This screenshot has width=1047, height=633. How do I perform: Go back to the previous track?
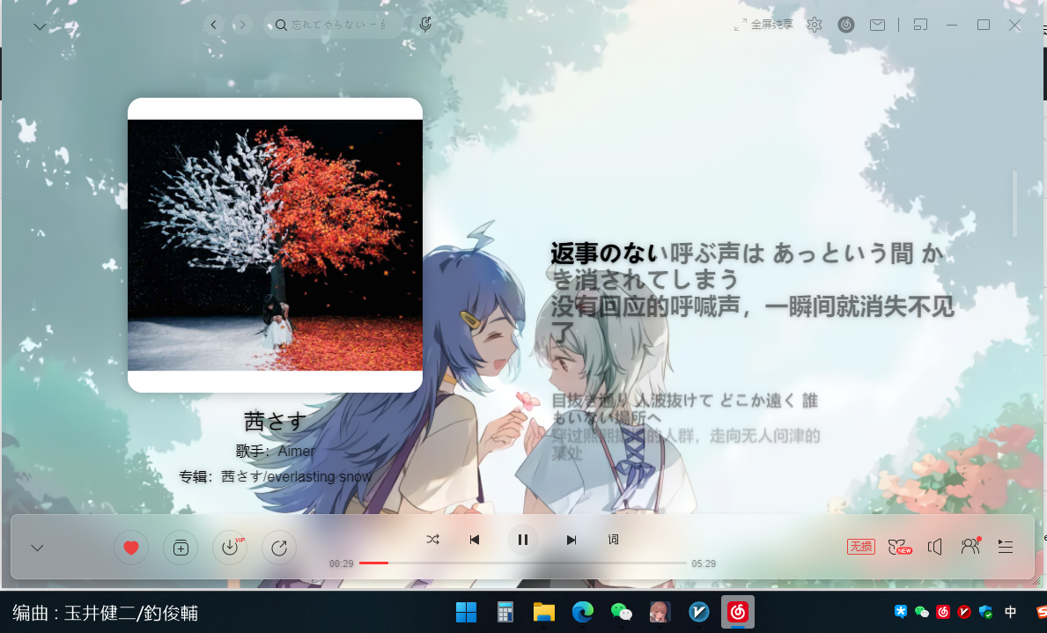point(475,540)
